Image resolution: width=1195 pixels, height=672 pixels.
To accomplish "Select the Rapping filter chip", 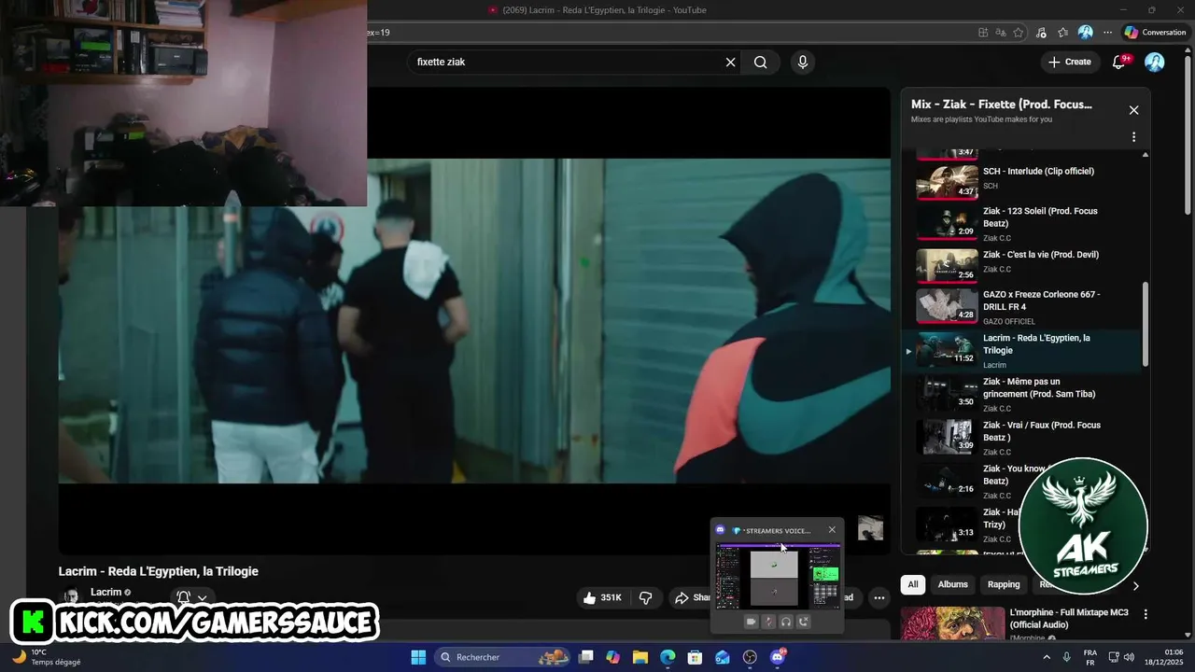I will click(x=1004, y=584).
